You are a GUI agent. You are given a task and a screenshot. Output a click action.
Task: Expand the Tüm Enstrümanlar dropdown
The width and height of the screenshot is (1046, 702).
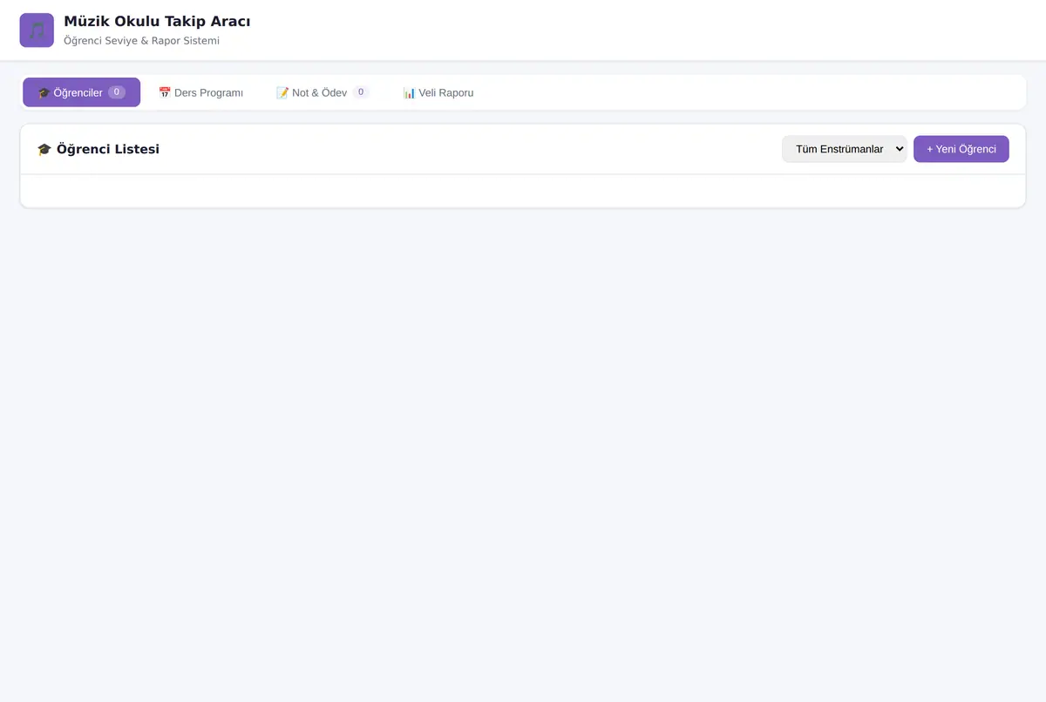click(x=845, y=149)
